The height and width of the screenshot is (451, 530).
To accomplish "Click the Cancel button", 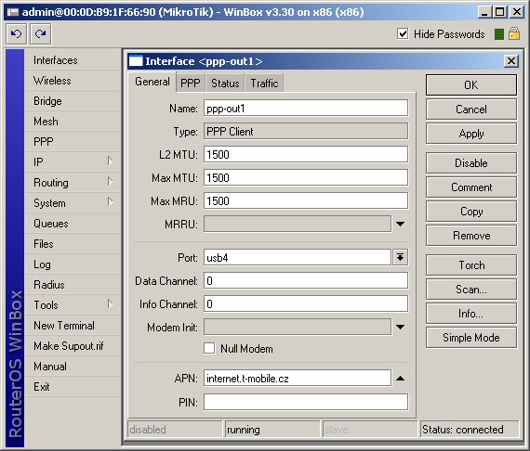I will (471, 110).
